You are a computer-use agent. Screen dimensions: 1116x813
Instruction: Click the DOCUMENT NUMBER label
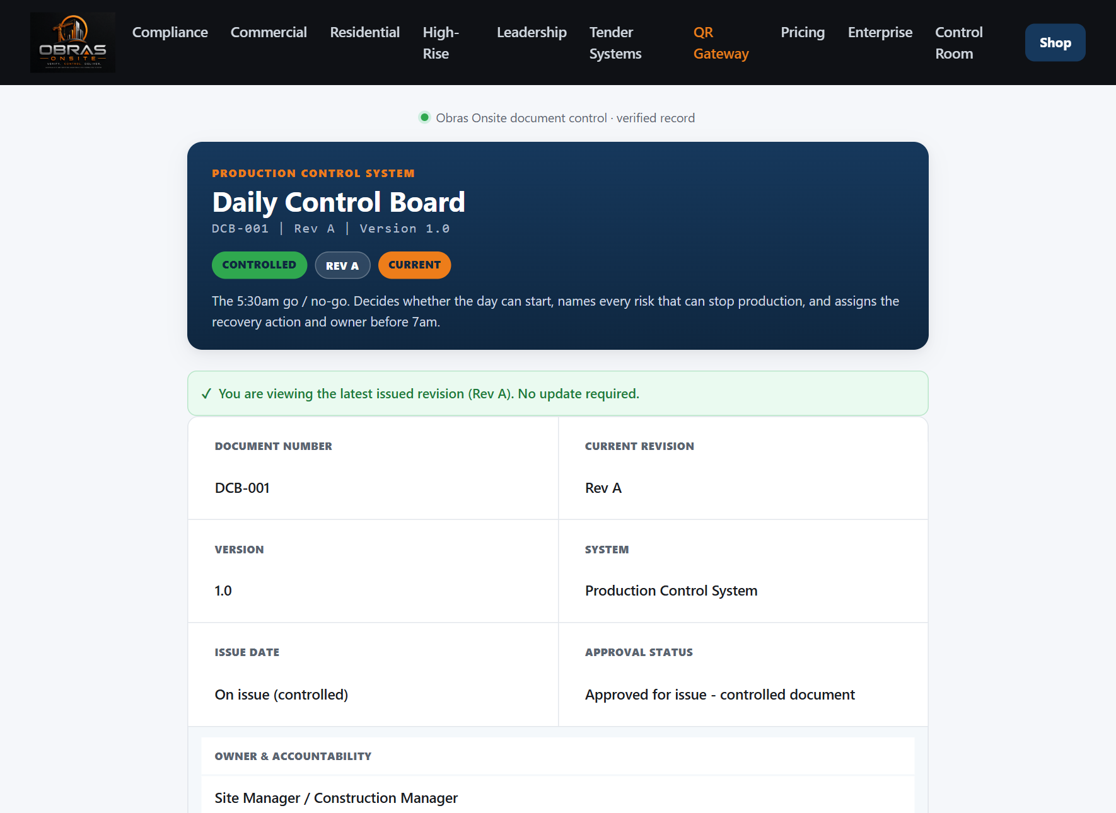pos(274,446)
